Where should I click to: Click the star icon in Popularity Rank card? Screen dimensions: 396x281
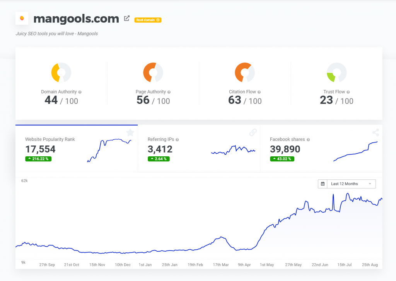[130, 132]
